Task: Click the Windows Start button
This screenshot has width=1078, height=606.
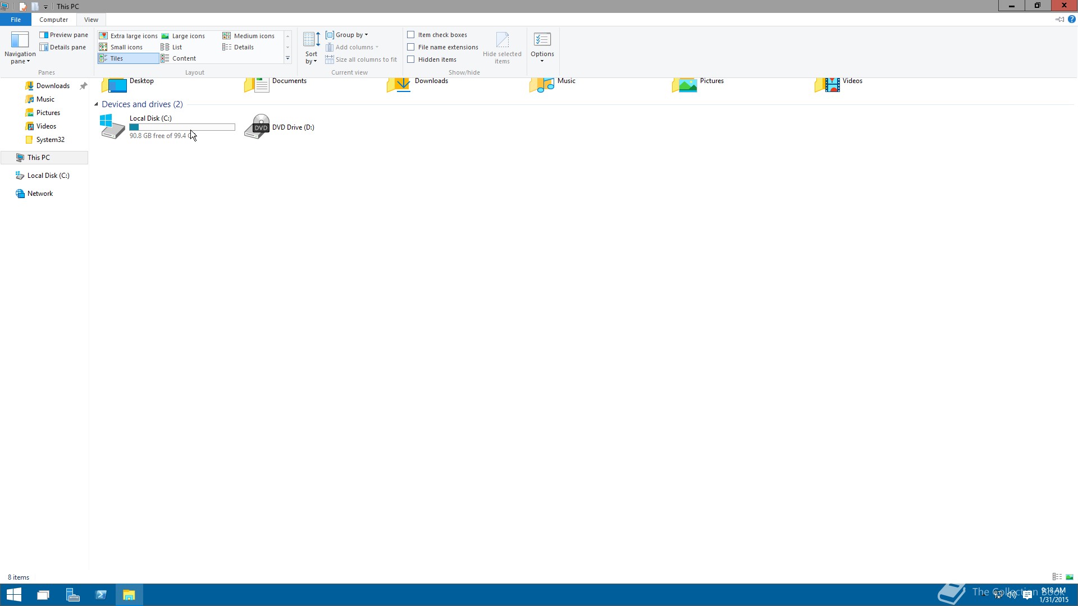Action: click(x=13, y=595)
